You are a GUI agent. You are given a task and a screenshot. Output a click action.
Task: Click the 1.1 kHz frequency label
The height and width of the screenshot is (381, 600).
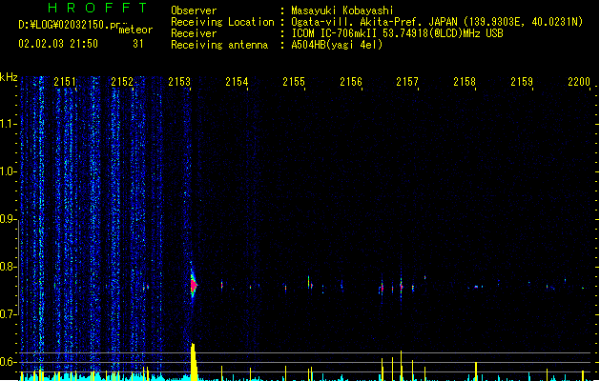[x=8, y=124]
